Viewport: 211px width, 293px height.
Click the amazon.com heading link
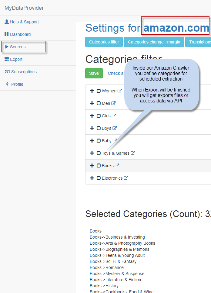click(176, 28)
